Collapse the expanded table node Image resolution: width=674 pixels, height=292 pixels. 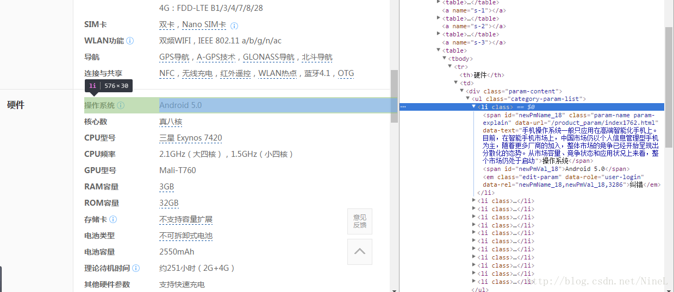pyautogui.click(x=439, y=50)
